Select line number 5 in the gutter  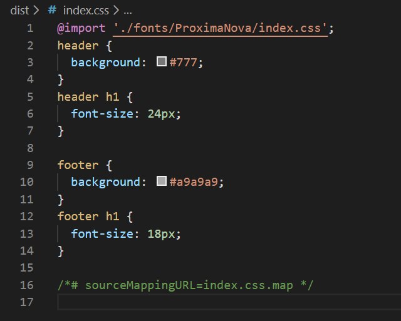[x=30, y=97]
